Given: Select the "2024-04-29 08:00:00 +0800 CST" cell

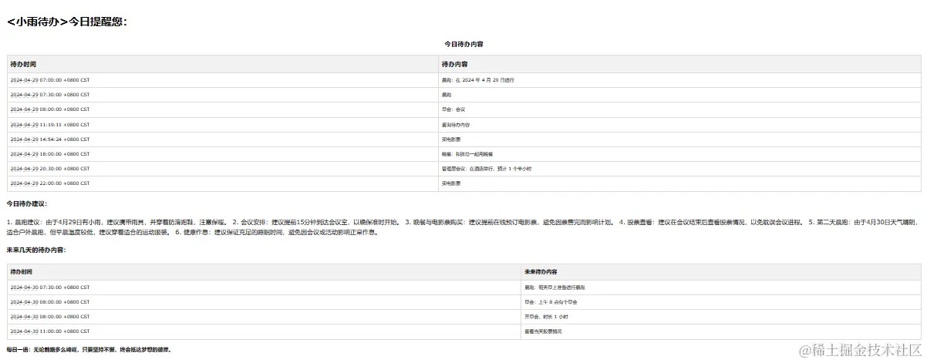Looking at the screenshot, I should click(x=222, y=109).
